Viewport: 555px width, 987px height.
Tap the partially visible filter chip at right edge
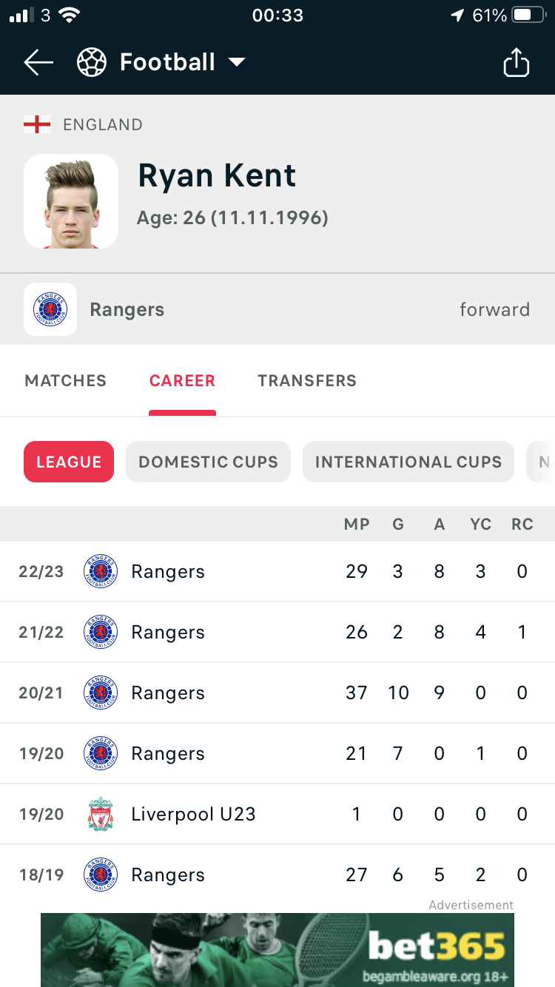pos(541,462)
